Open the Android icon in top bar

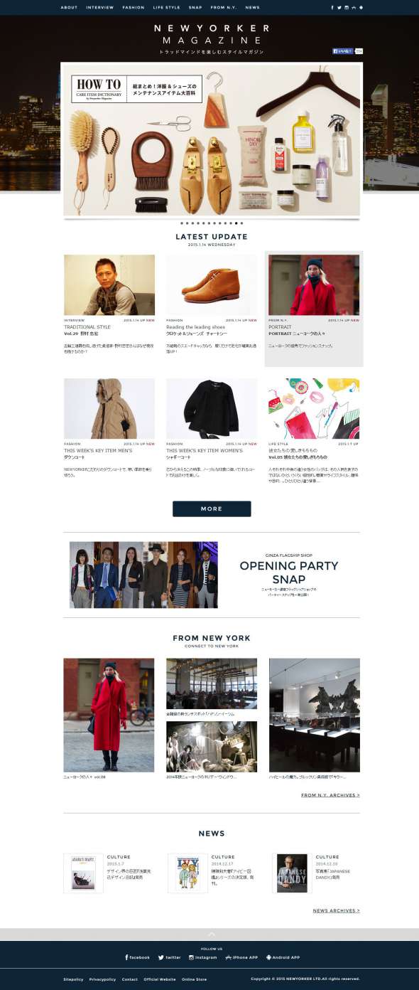pos(361,7)
